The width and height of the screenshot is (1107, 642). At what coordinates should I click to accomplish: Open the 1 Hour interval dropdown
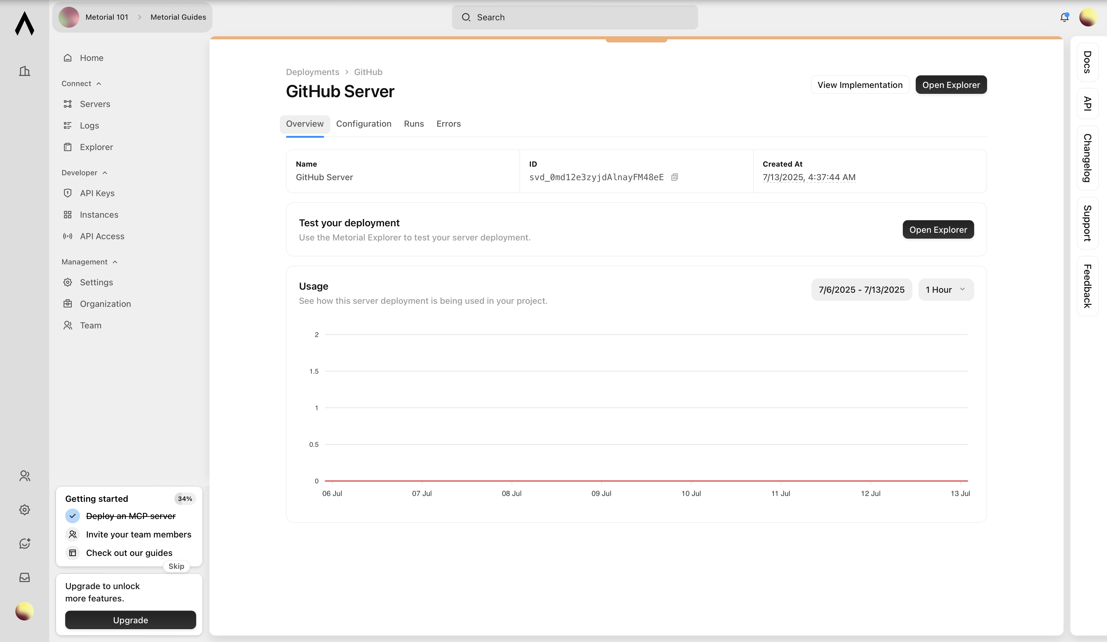click(945, 289)
